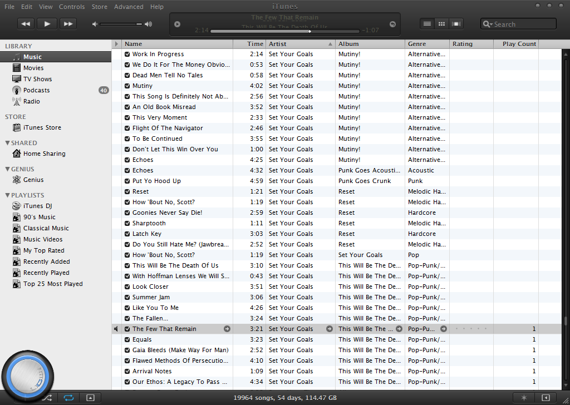Collapse the Playlists sidebar section

[x=7, y=195]
